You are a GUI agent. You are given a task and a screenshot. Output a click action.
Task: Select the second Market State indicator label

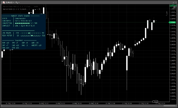tap(16, 9)
